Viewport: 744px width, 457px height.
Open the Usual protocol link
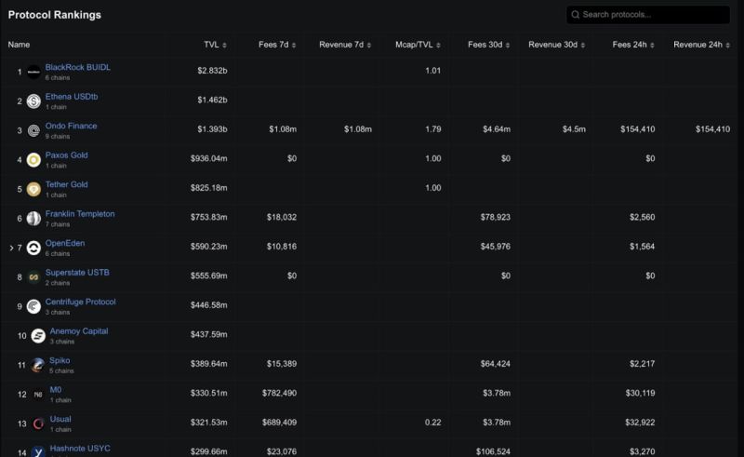pos(60,419)
